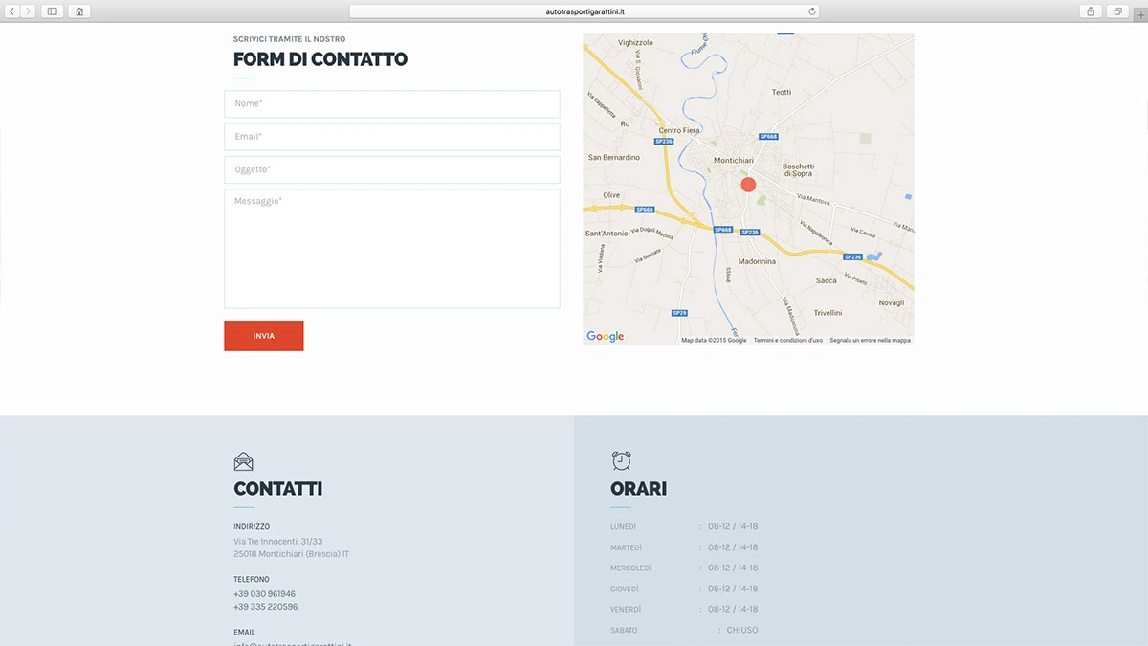Click the Orari heading
This screenshot has height=646, width=1148.
tap(638, 489)
